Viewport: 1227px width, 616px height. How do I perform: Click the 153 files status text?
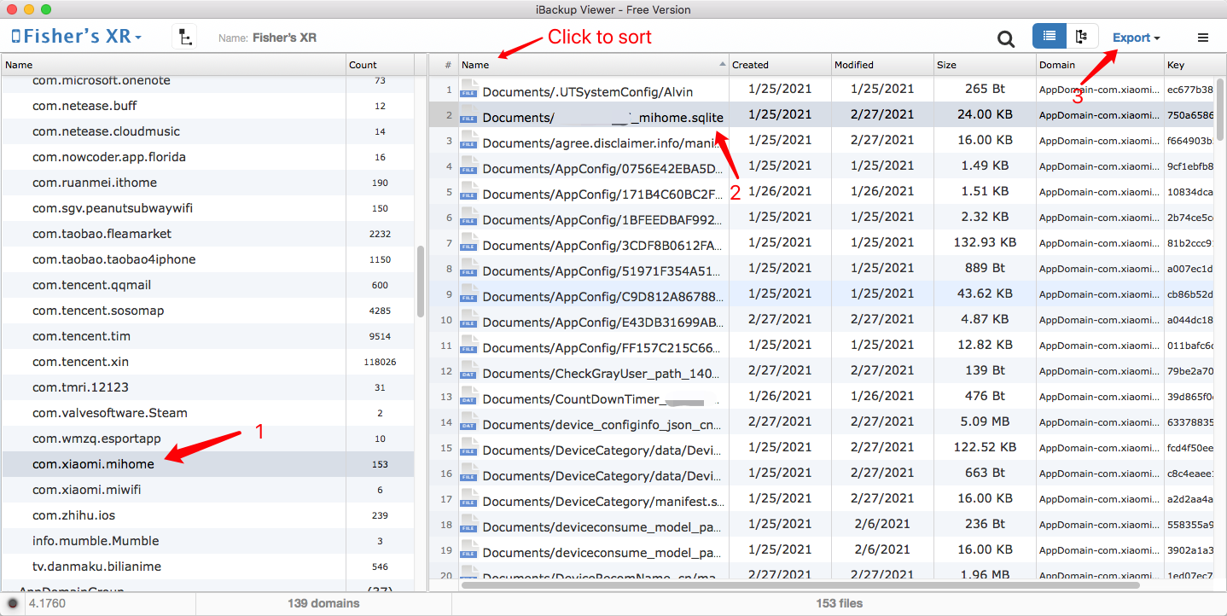click(x=839, y=603)
